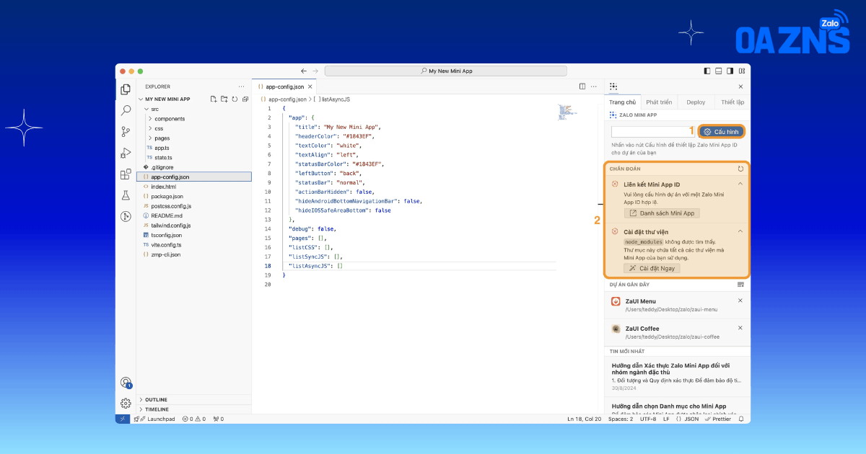Viewport: 866px width, 454px height.
Task: Collapse the Liên kết Mini App ID section
Action: (740, 184)
